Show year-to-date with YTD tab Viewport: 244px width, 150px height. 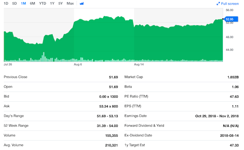(x=42, y=3)
